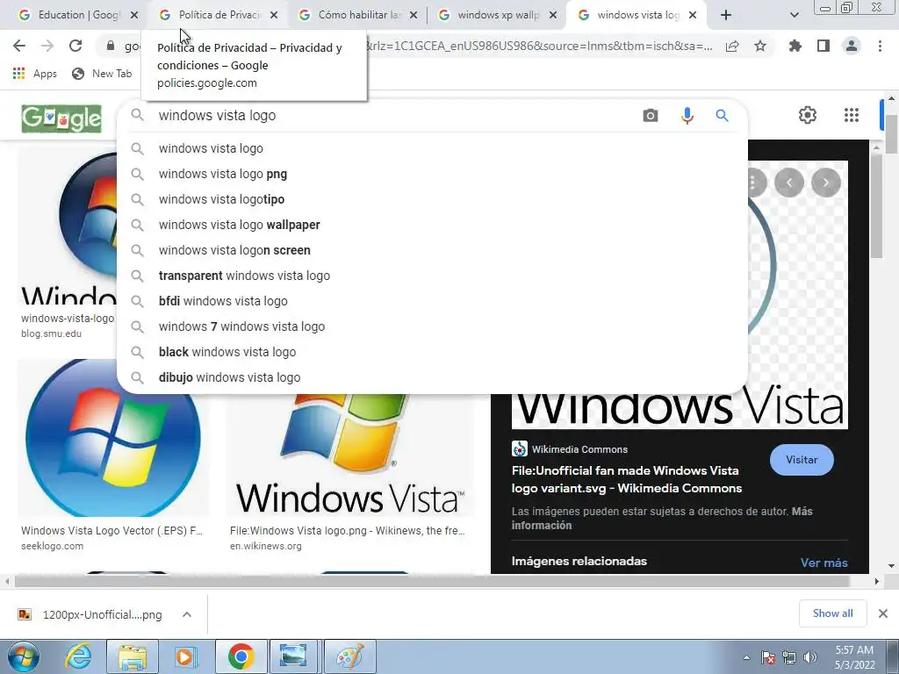
Task: Click the Wikimedia Commons source icon
Action: click(520, 448)
